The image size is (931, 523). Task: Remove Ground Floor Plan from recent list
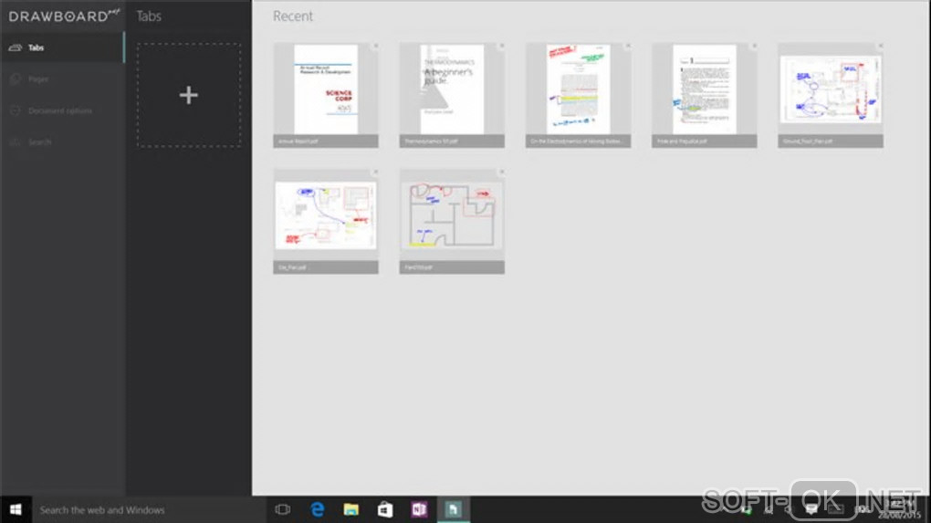[x=880, y=46]
